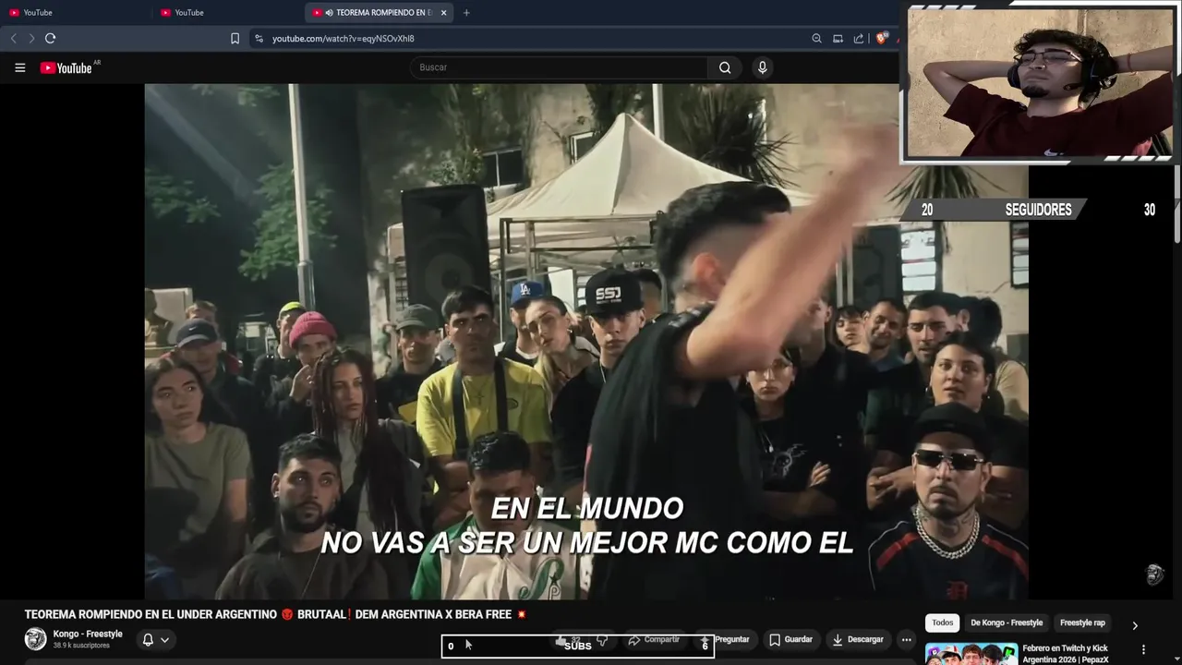Open more actions three-dot menu
This screenshot has width=1182, height=665.
tap(907, 639)
